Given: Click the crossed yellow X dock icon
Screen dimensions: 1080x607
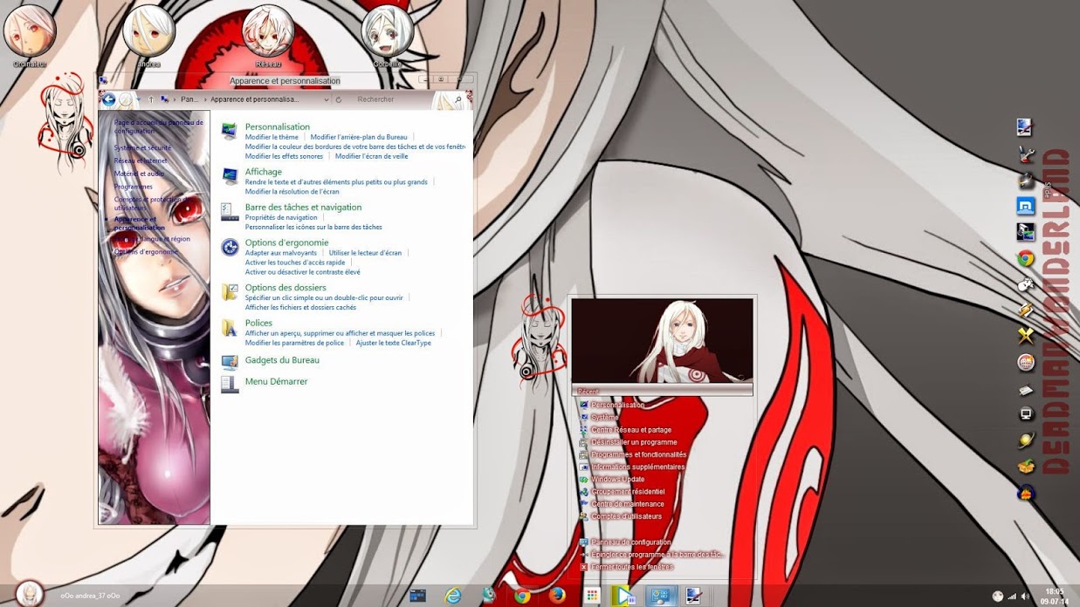Looking at the screenshot, I should 1026,336.
